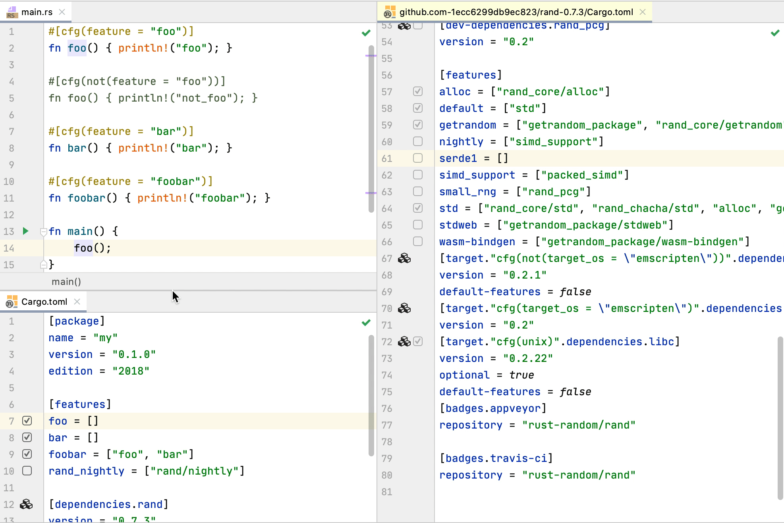Enable the nightly feature checkbox
This screenshot has width=784, height=523.
click(418, 141)
